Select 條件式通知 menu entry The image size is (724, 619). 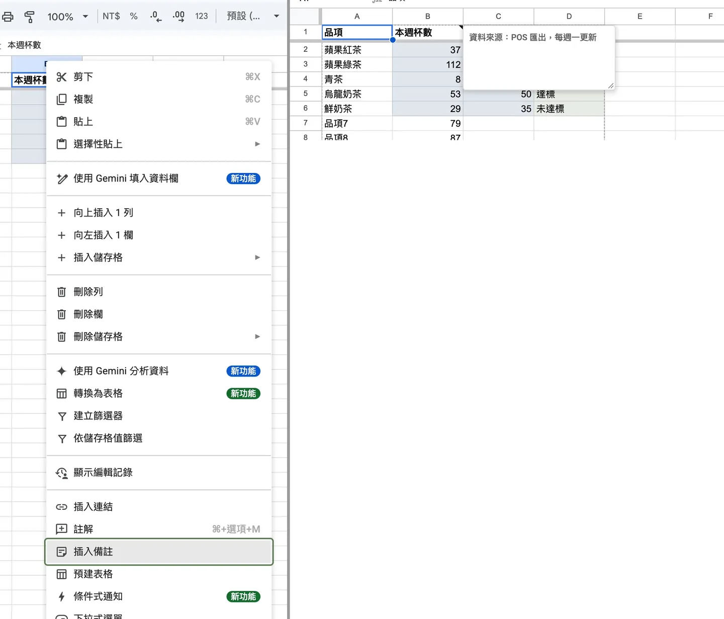coord(159,596)
